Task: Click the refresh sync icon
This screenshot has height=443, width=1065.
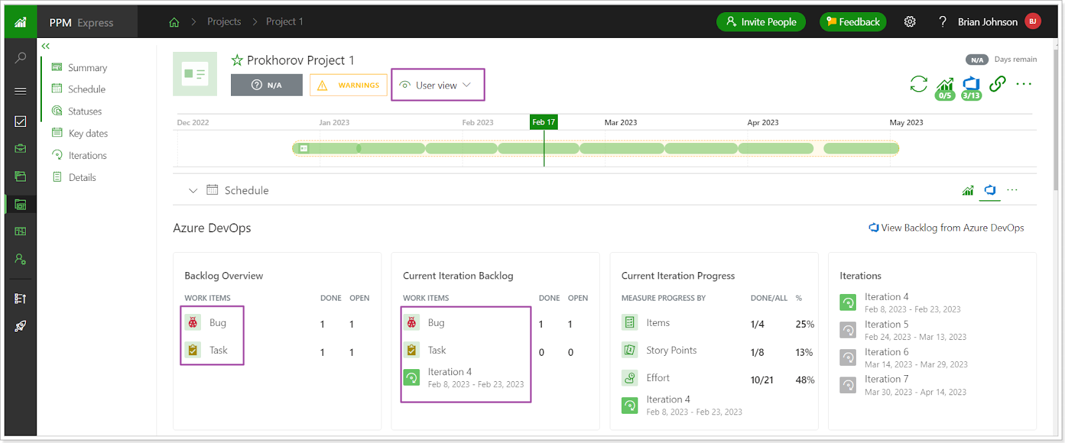Action: [x=919, y=84]
